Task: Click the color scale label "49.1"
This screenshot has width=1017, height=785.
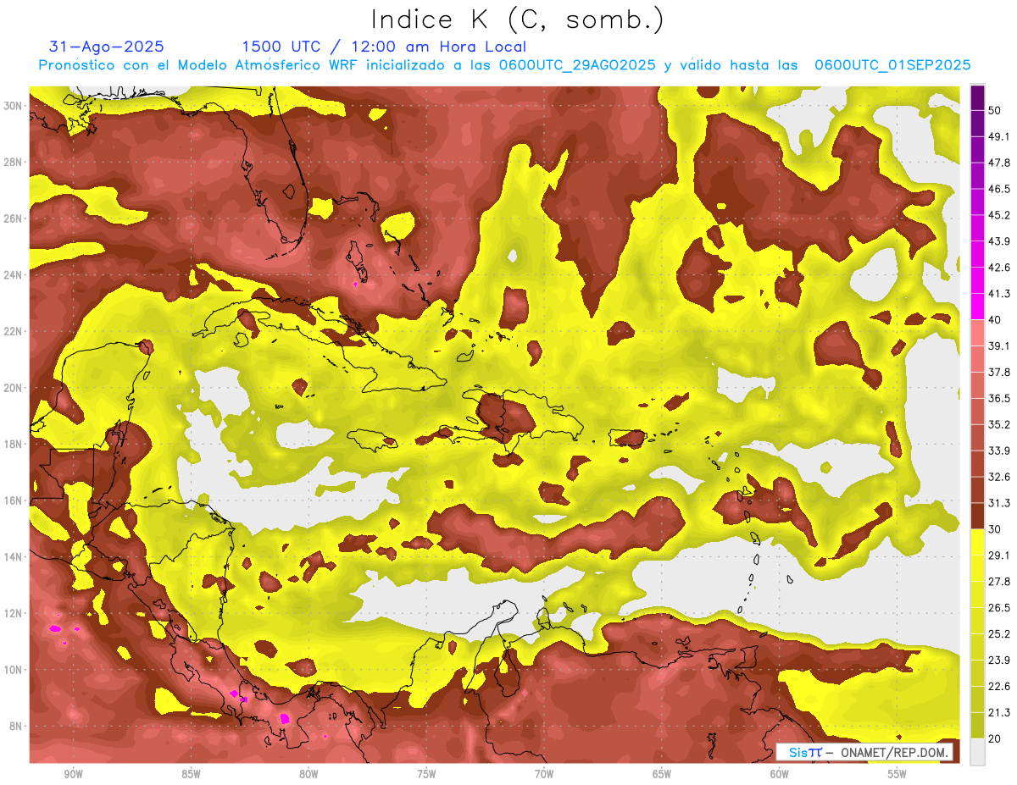Action: tap(999, 136)
